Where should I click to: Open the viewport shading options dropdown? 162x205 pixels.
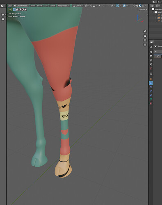146,6
